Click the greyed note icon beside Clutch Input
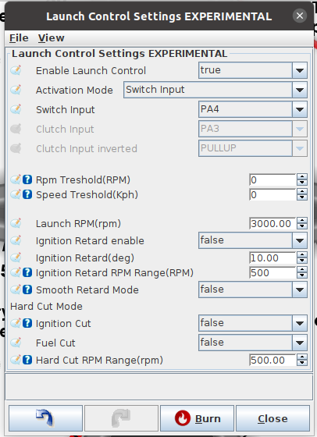Screen dimensions: 317x437 (x=16, y=129)
